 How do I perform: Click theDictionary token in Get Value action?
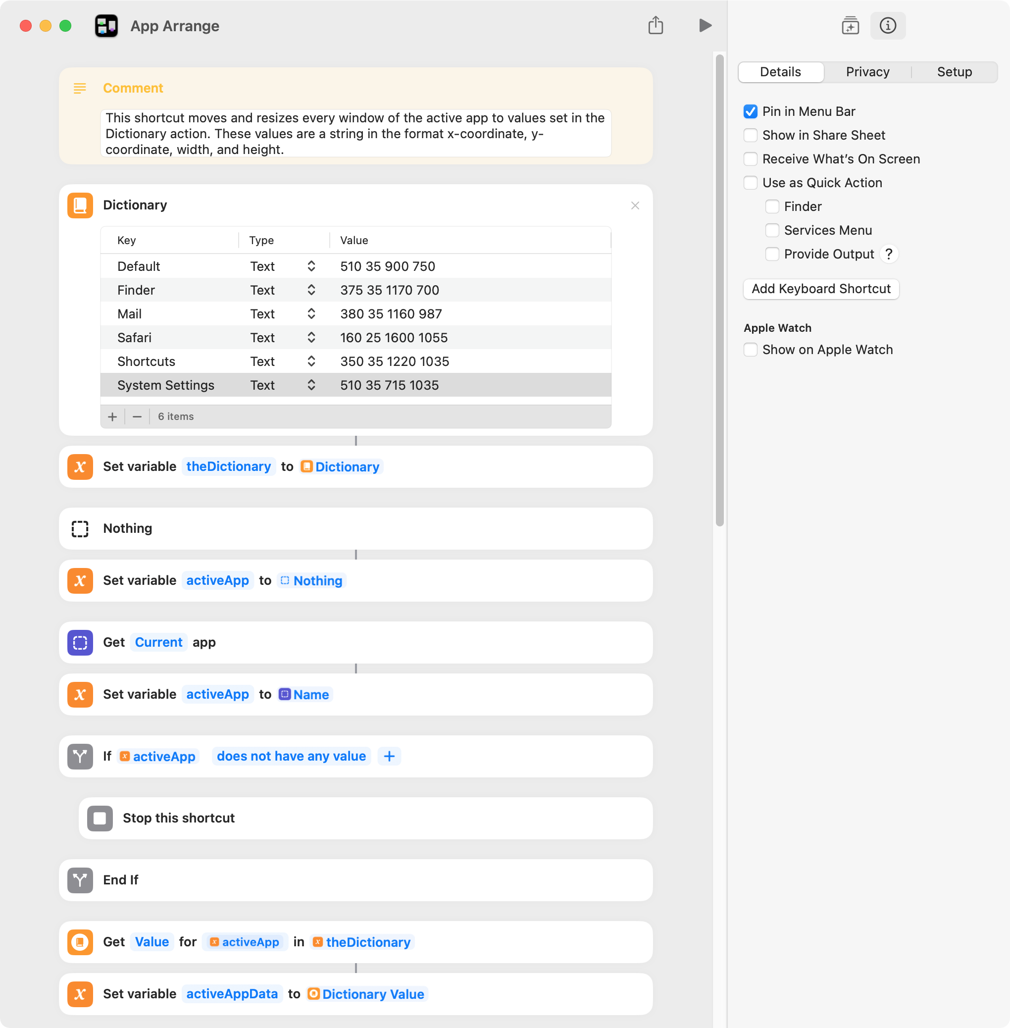pyautogui.click(x=362, y=942)
